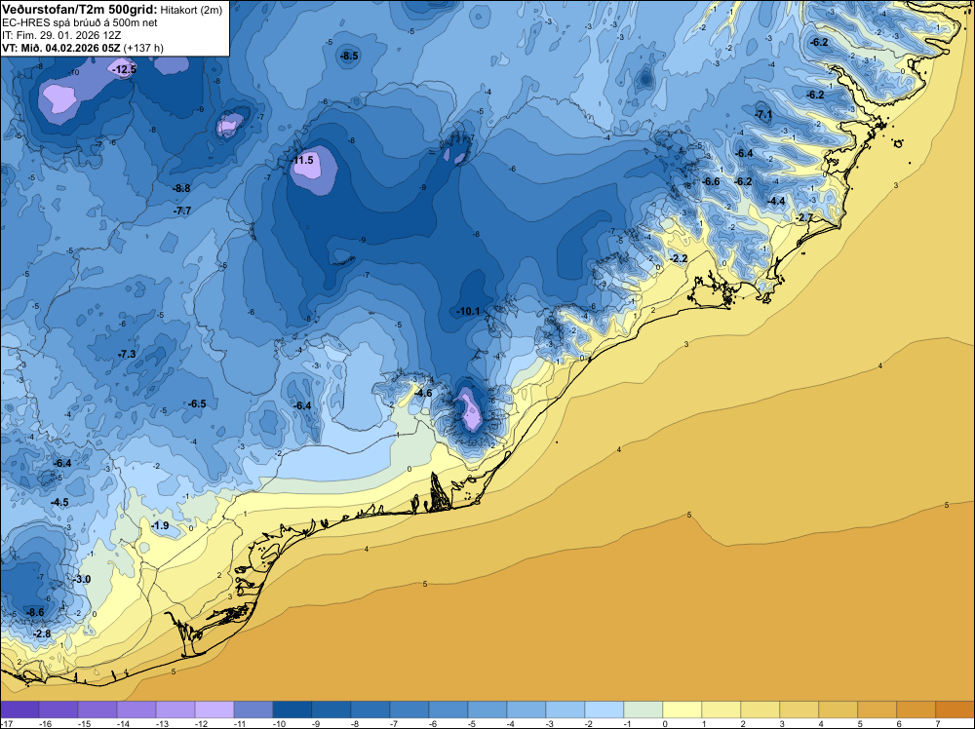Click the '-13' label on the color scale
Viewport: 975px width, 729px height.
(x=161, y=723)
